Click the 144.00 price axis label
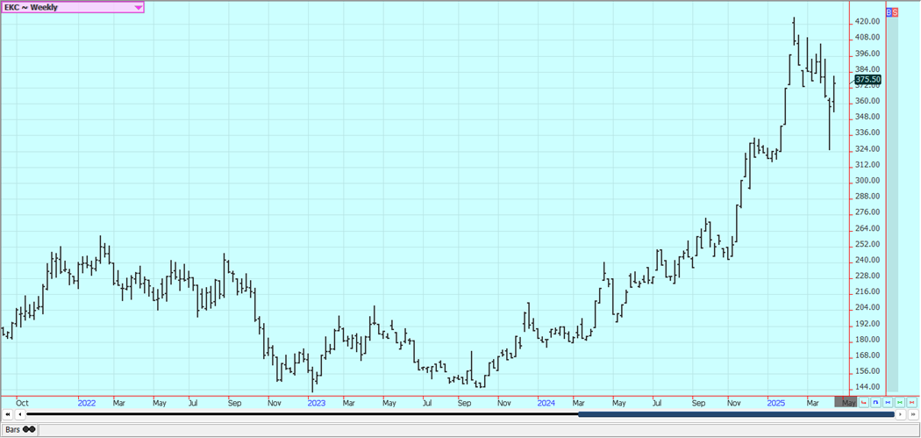 tap(867, 387)
